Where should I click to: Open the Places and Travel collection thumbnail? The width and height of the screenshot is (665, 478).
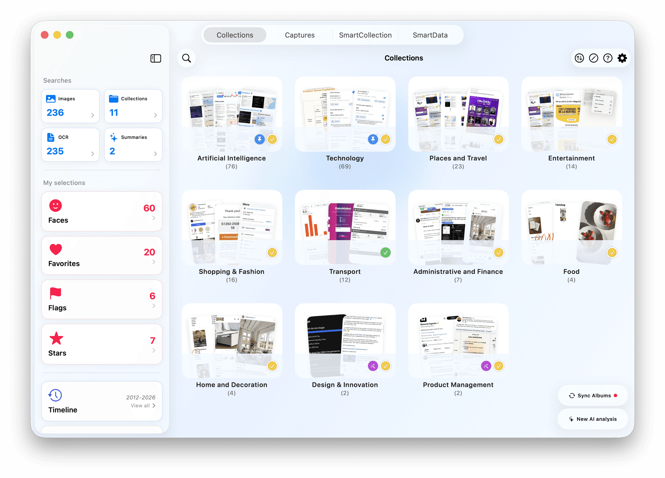(x=458, y=114)
